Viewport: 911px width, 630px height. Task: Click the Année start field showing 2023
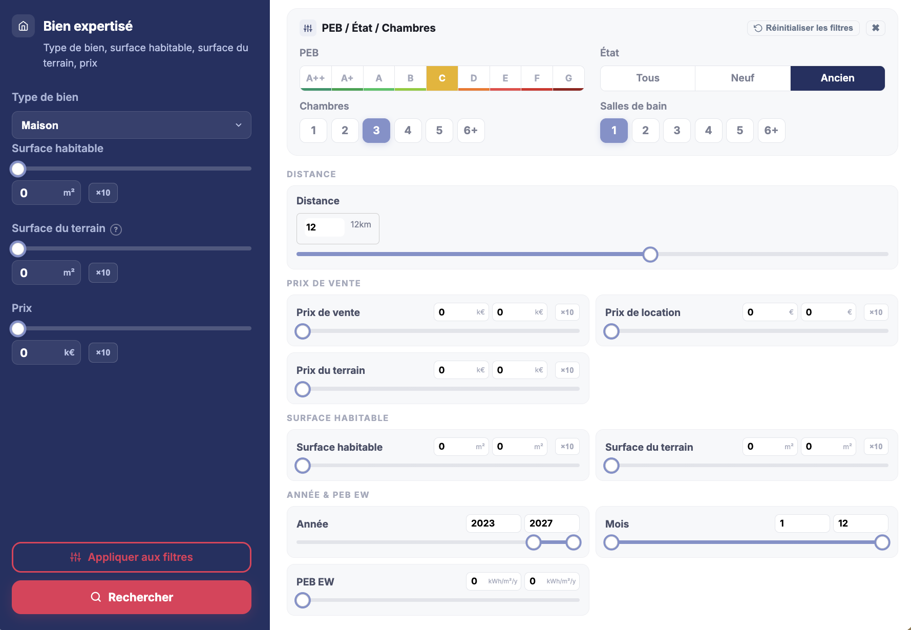tap(493, 523)
